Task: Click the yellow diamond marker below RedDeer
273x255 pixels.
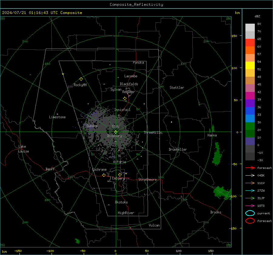Action: click(x=125, y=99)
